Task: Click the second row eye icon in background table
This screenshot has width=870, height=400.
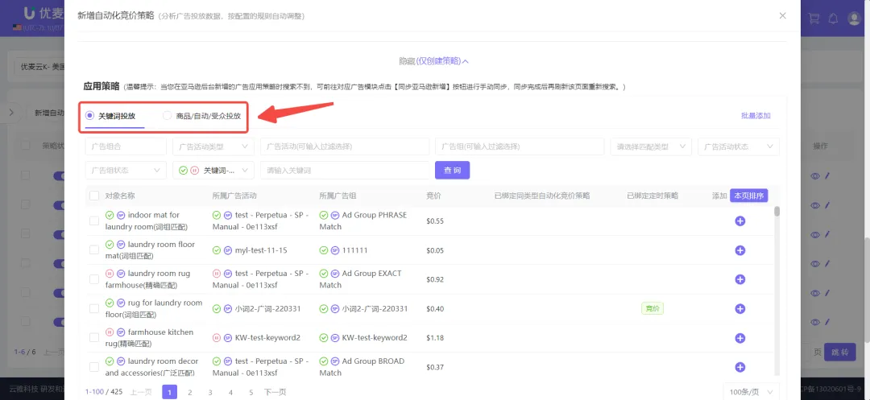Action: pos(815,205)
